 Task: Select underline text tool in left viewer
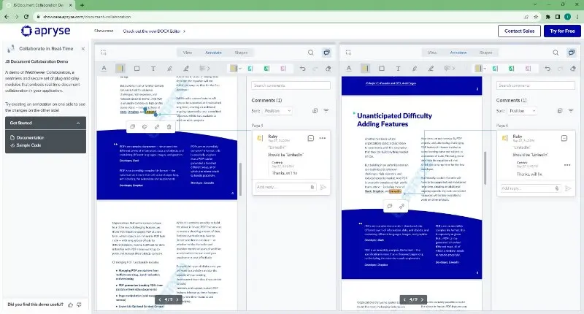coord(104,69)
